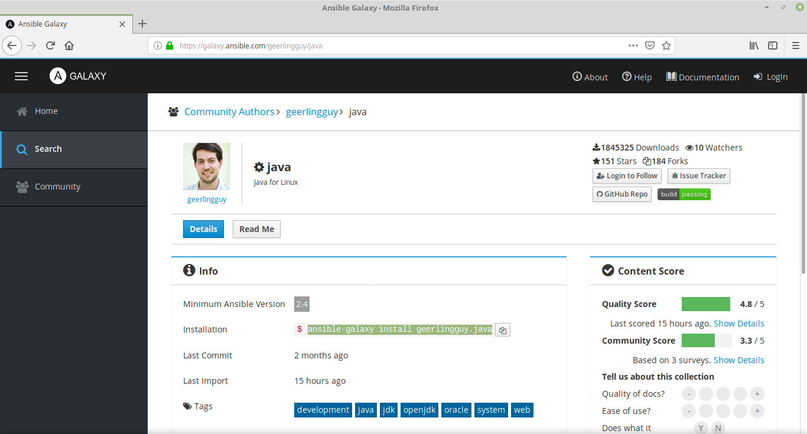This screenshot has width=807, height=434.
Task: Click the ansible-galaxy install command text
Action: click(400, 329)
